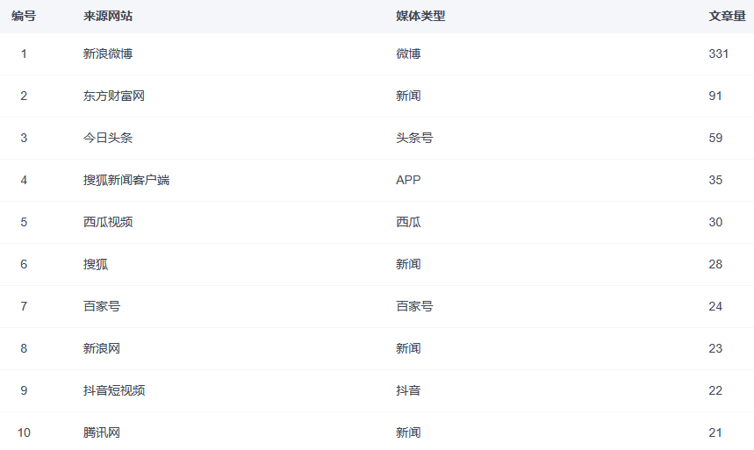Screen dimensions: 754x450
Task: Open the 百家号 source entry
Action: pyautogui.click(x=102, y=306)
